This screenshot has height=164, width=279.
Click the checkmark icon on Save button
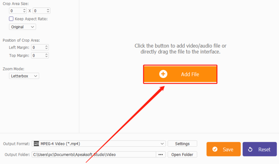coord(215,149)
